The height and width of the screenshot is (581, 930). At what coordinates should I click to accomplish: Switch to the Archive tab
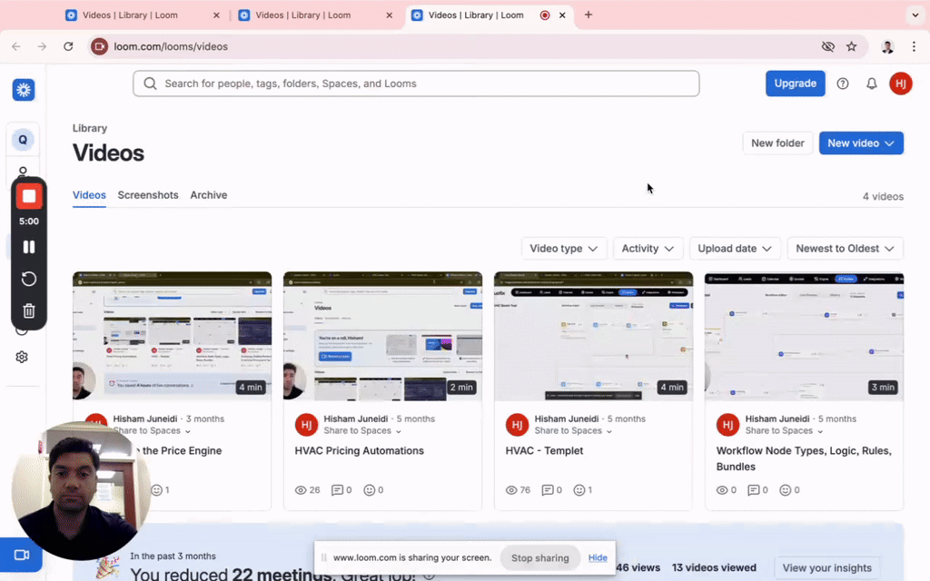tap(209, 195)
